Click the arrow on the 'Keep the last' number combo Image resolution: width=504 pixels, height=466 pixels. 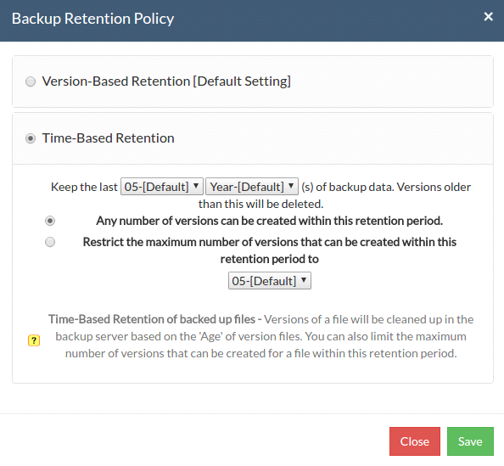coord(196,186)
